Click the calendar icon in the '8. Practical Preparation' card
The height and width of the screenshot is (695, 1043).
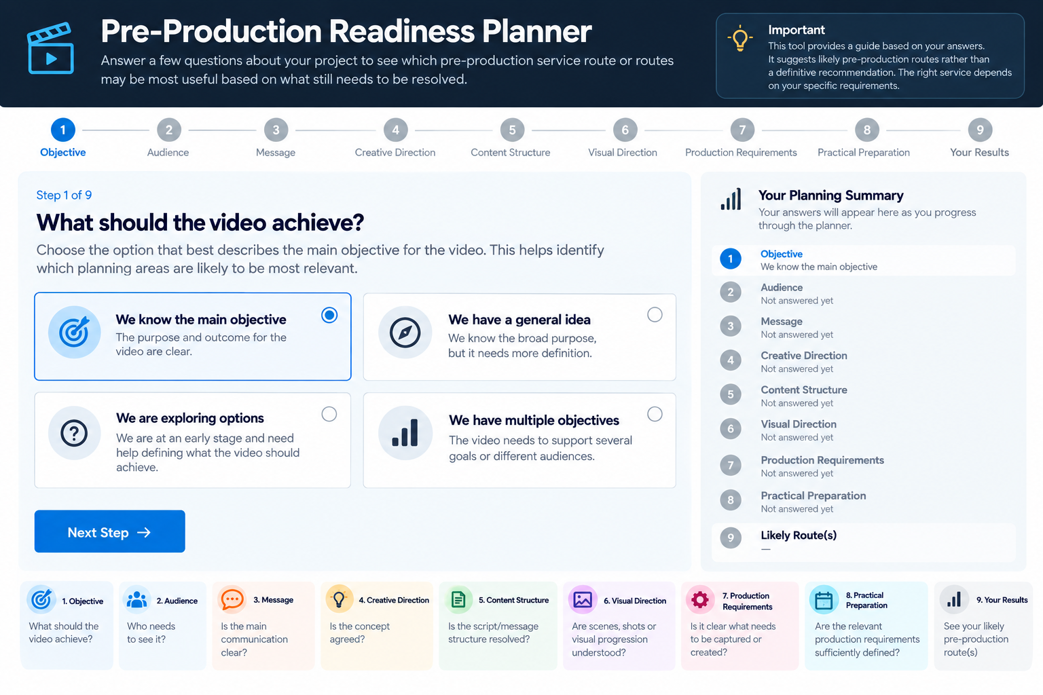click(x=823, y=600)
